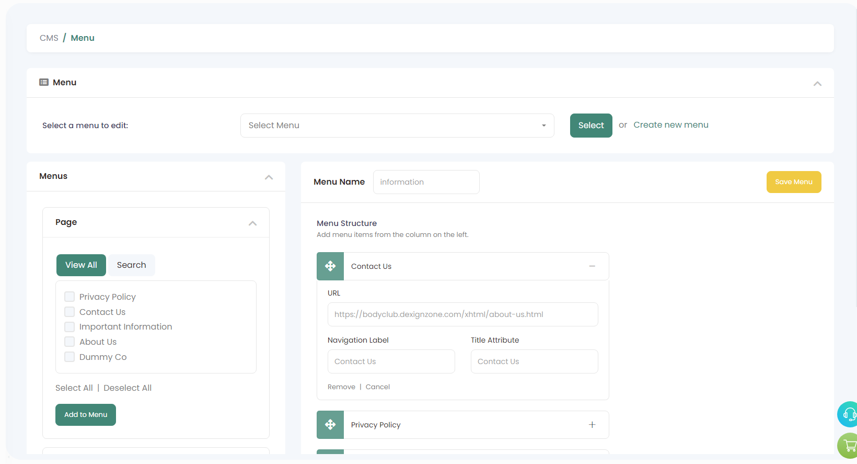Expand Privacy Policy item with plus icon
This screenshot has height=464, width=857.
click(592, 425)
